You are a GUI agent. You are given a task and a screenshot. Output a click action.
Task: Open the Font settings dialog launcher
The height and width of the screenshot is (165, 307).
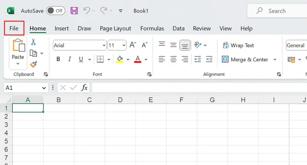(149, 74)
